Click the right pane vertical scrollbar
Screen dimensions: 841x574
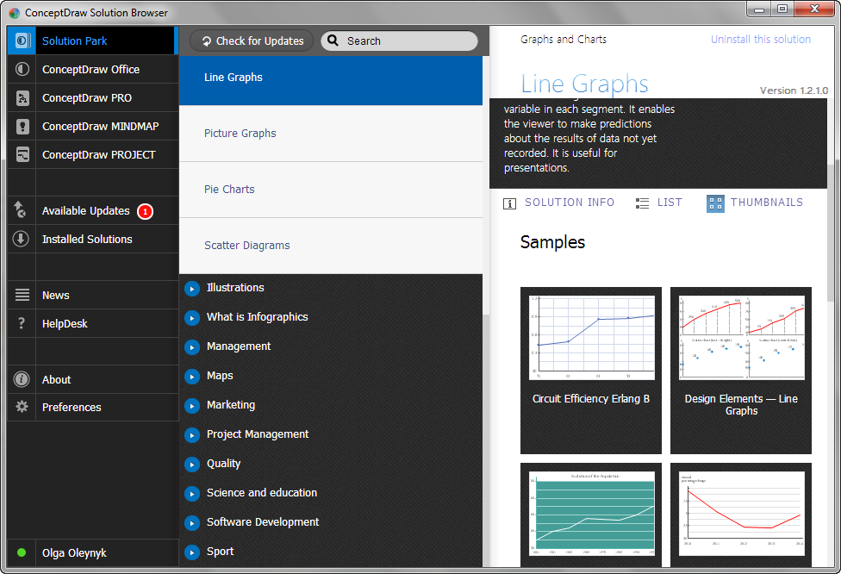click(x=831, y=231)
